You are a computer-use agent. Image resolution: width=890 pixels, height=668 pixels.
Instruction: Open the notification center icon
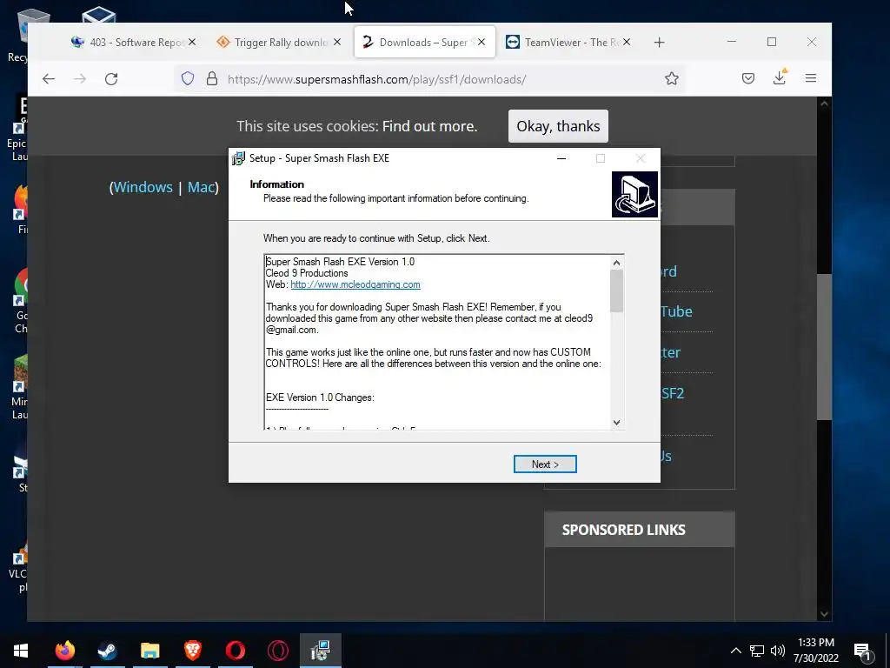pos(862,651)
